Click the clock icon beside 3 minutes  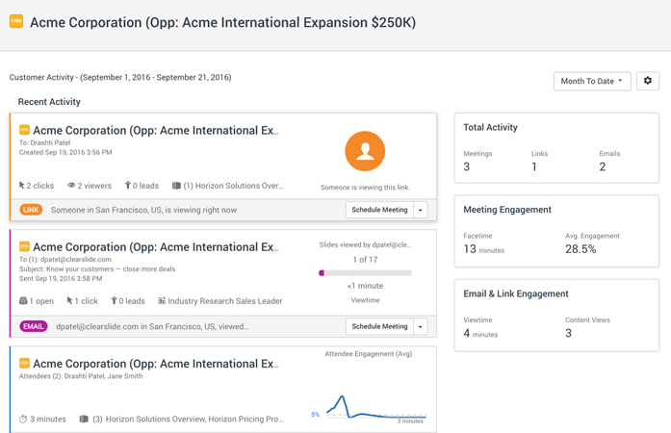tap(23, 419)
